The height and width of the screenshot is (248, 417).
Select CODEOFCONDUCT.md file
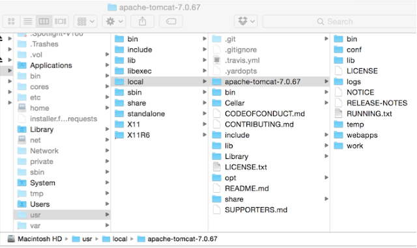click(265, 114)
